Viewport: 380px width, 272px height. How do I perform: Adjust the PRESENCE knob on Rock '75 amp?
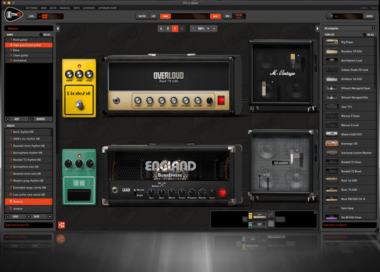[186, 100]
